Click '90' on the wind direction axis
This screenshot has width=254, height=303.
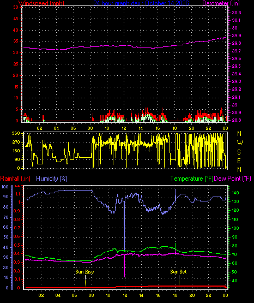(17, 159)
